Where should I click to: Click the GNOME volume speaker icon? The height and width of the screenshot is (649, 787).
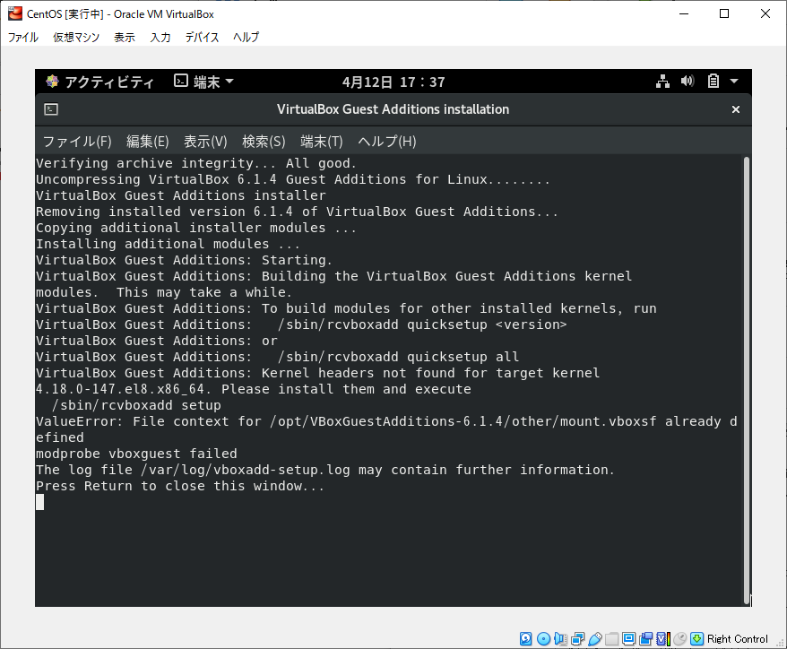688,81
